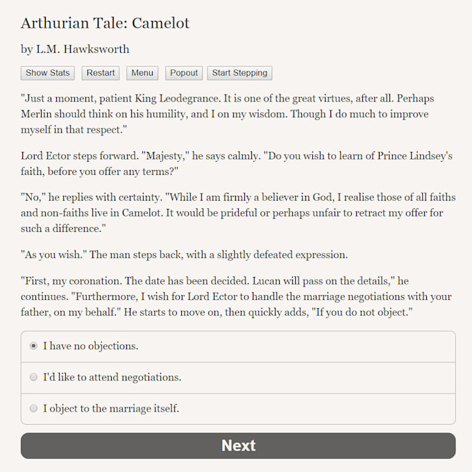472x472 pixels.
Task: Click the paragraph starting 'First, my coronation'
Action: coord(236,296)
